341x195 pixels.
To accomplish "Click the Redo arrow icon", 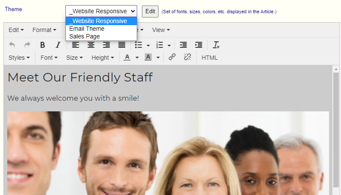I will 27,45.
